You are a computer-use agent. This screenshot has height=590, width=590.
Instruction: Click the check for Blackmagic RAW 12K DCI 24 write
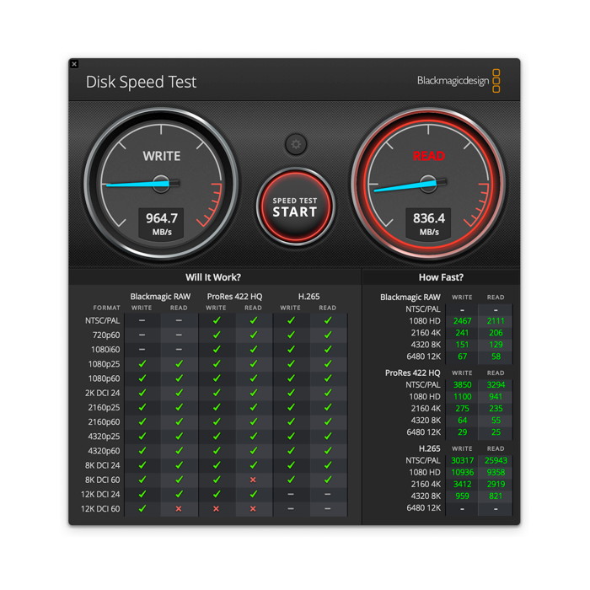(x=142, y=494)
